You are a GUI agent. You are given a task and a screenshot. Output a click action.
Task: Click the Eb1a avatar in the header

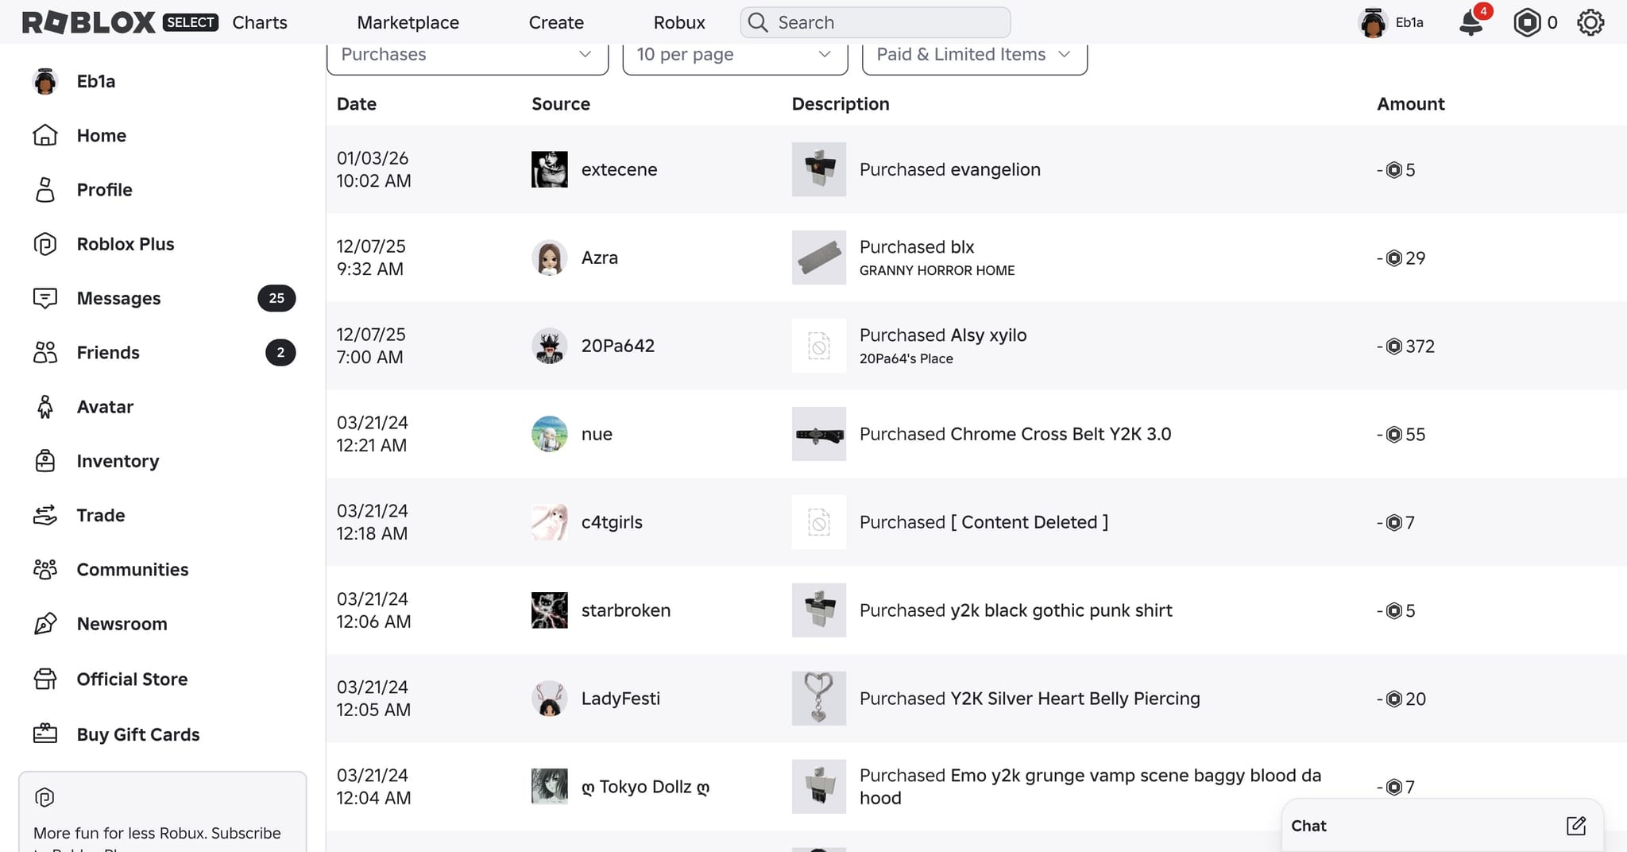[1373, 23]
